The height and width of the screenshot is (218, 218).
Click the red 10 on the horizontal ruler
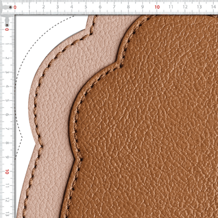coord(157,7)
